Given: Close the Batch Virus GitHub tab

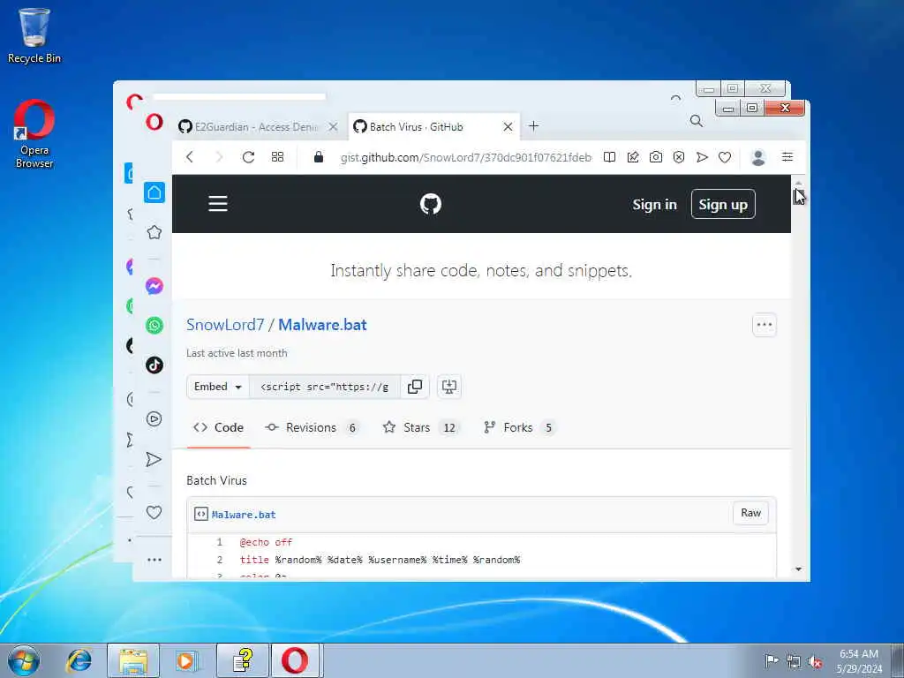Looking at the screenshot, I should coord(508,127).
